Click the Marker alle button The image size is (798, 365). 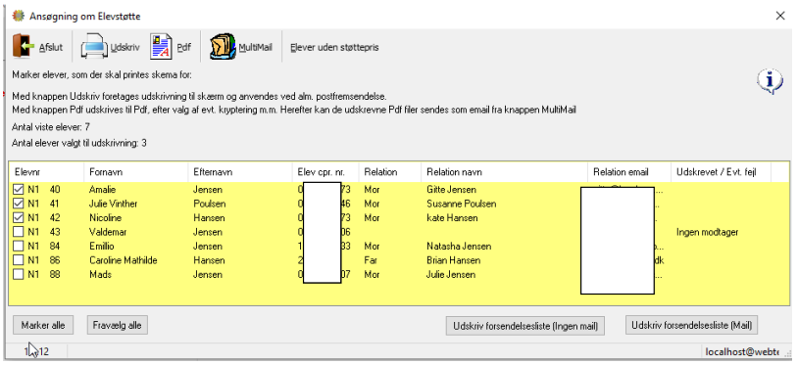tap(43, 325)
